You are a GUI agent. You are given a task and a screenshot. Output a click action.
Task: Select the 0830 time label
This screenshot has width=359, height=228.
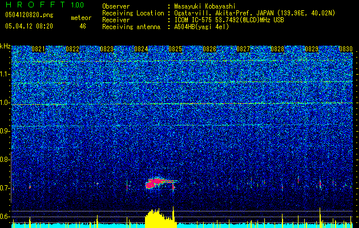tap(346, 49)
